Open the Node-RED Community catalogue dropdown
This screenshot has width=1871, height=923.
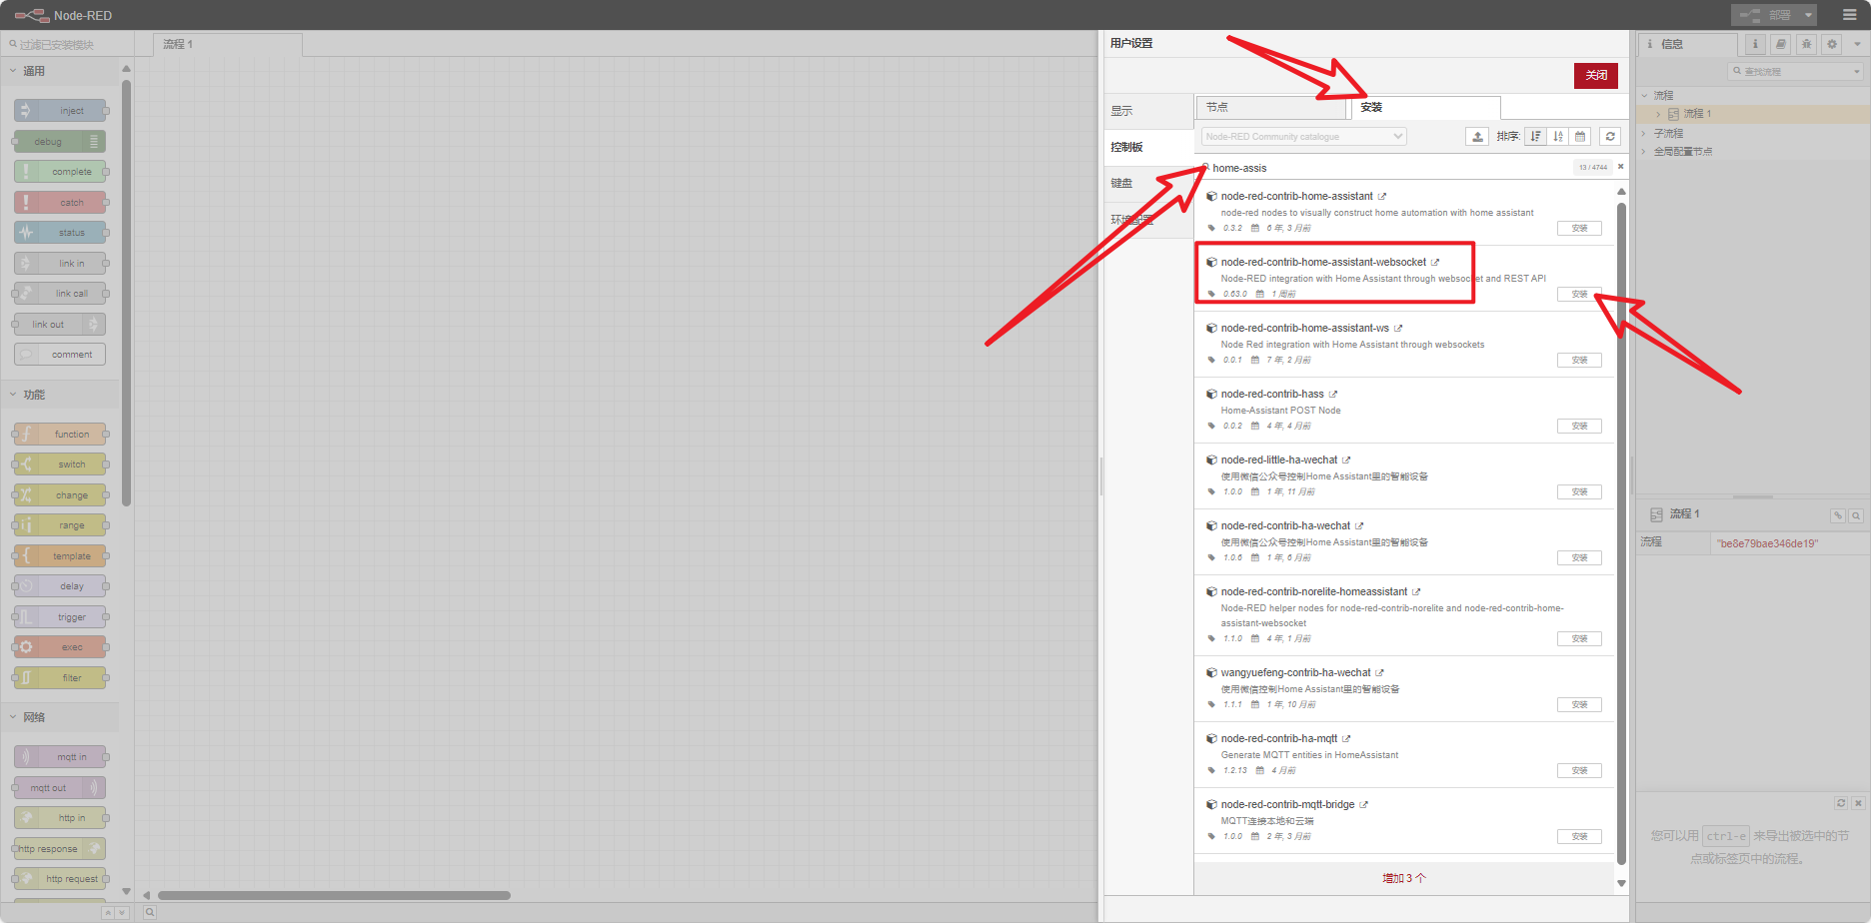[x=1303, y=137]
